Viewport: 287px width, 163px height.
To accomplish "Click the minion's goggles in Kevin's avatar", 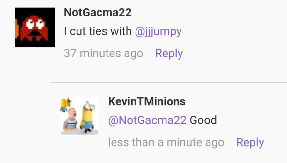I will point(90,107).
